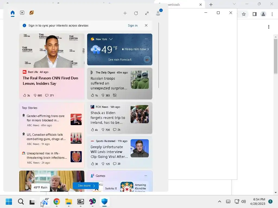Dismiss the sign-in sync banner
278x208 pixels.
tap(146, 25)
